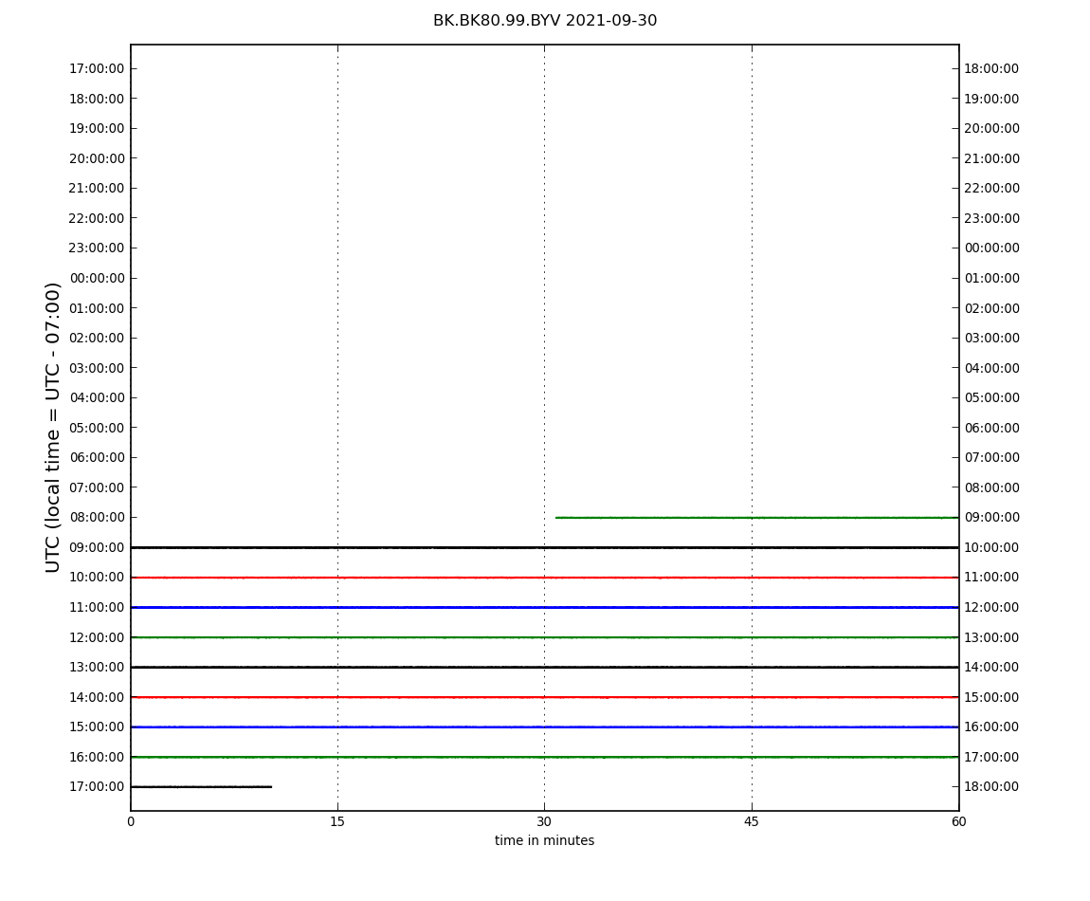Click left-axis label 01:00:00
Screen dimensions: 1090x901
click(97, 308)
